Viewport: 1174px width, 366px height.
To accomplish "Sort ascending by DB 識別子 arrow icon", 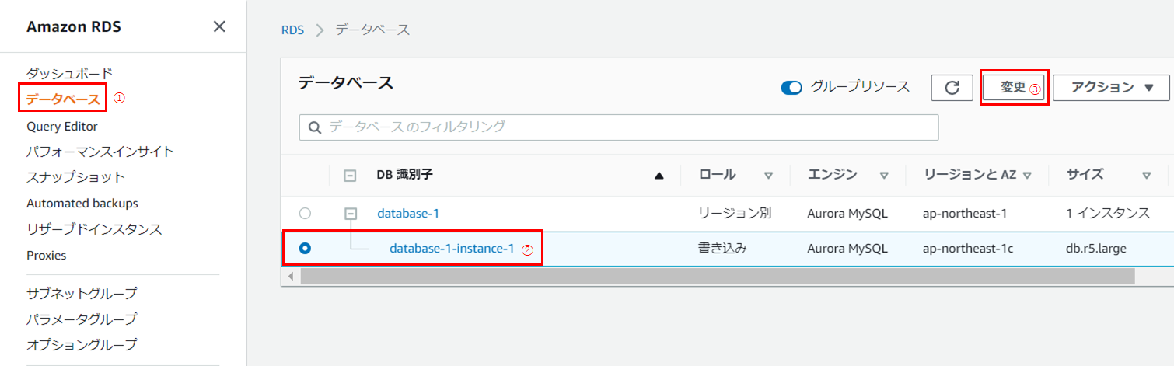I will (x=659, y=176).
